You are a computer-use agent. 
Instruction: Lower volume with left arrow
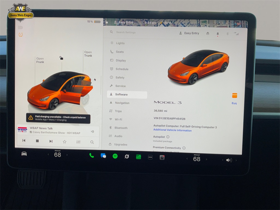pos(223,160)
